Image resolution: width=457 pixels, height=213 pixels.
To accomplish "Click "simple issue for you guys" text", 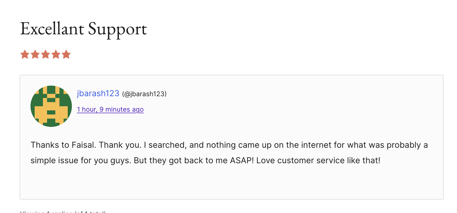I will click(81, 160).
